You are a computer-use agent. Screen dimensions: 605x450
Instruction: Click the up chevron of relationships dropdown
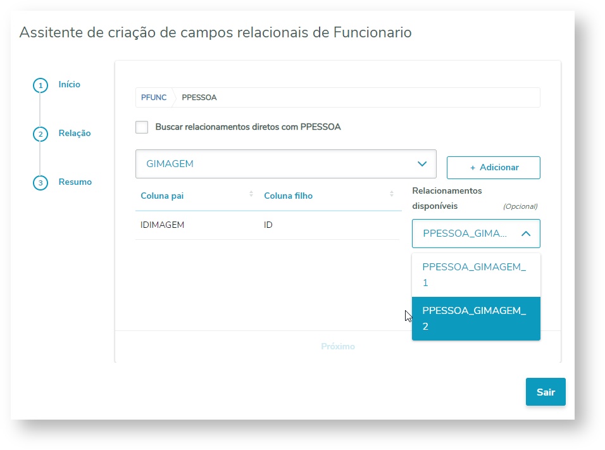point(526,234)
